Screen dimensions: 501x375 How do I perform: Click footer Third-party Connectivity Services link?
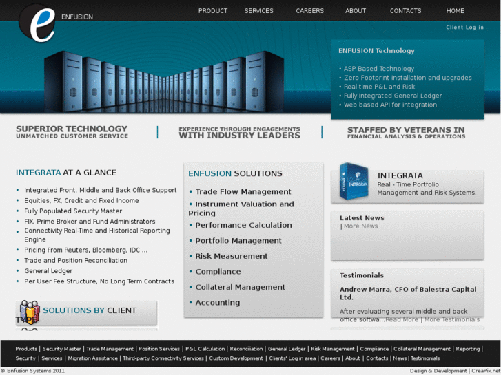click(163, 358)
